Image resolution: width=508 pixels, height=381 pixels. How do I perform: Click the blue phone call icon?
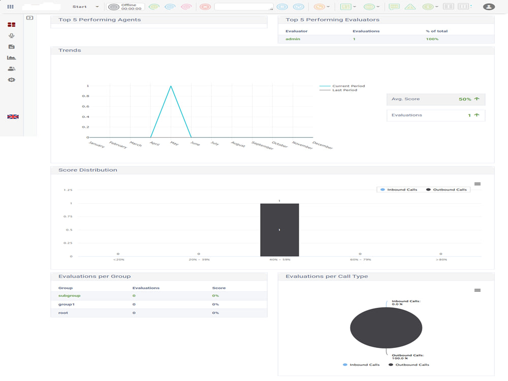[x=170, y=7]
